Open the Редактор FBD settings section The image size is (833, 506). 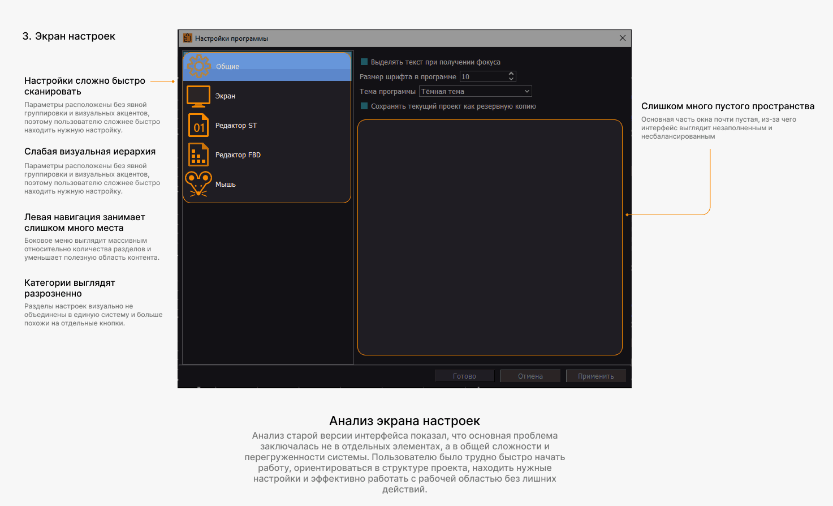click(267, 155)
